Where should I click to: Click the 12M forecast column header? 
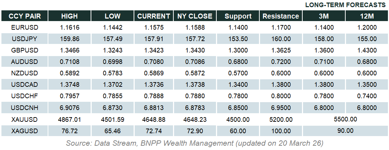point(367,16)
